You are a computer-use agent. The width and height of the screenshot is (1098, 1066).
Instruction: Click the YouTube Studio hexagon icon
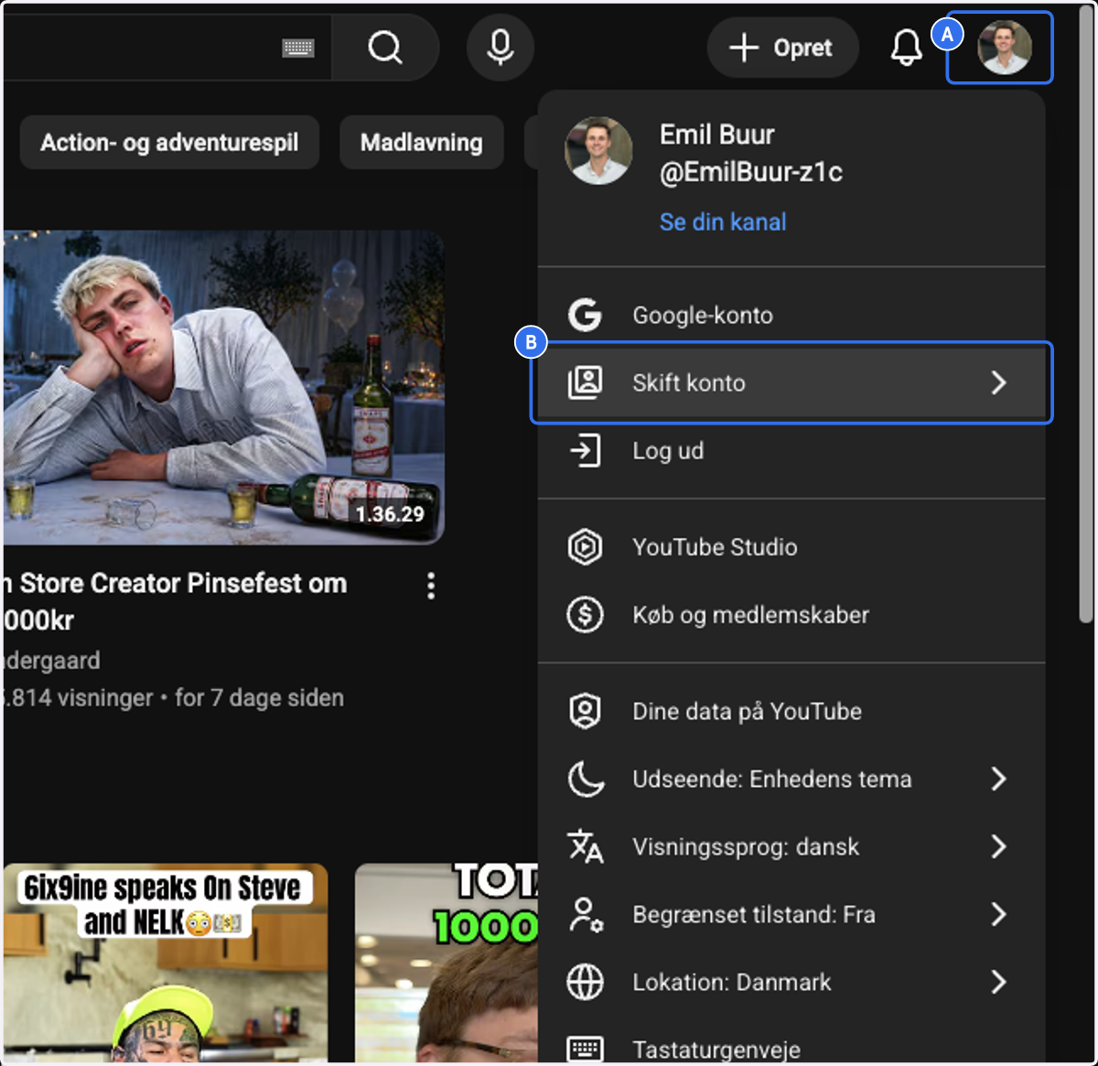point(585,547)
